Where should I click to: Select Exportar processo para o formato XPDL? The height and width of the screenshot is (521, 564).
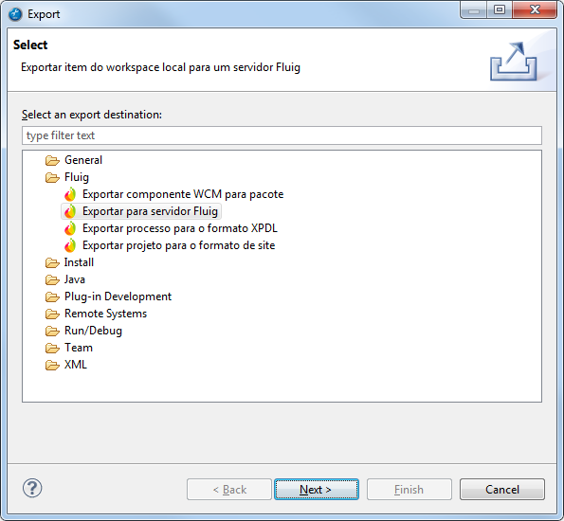[x=180, y=228]
